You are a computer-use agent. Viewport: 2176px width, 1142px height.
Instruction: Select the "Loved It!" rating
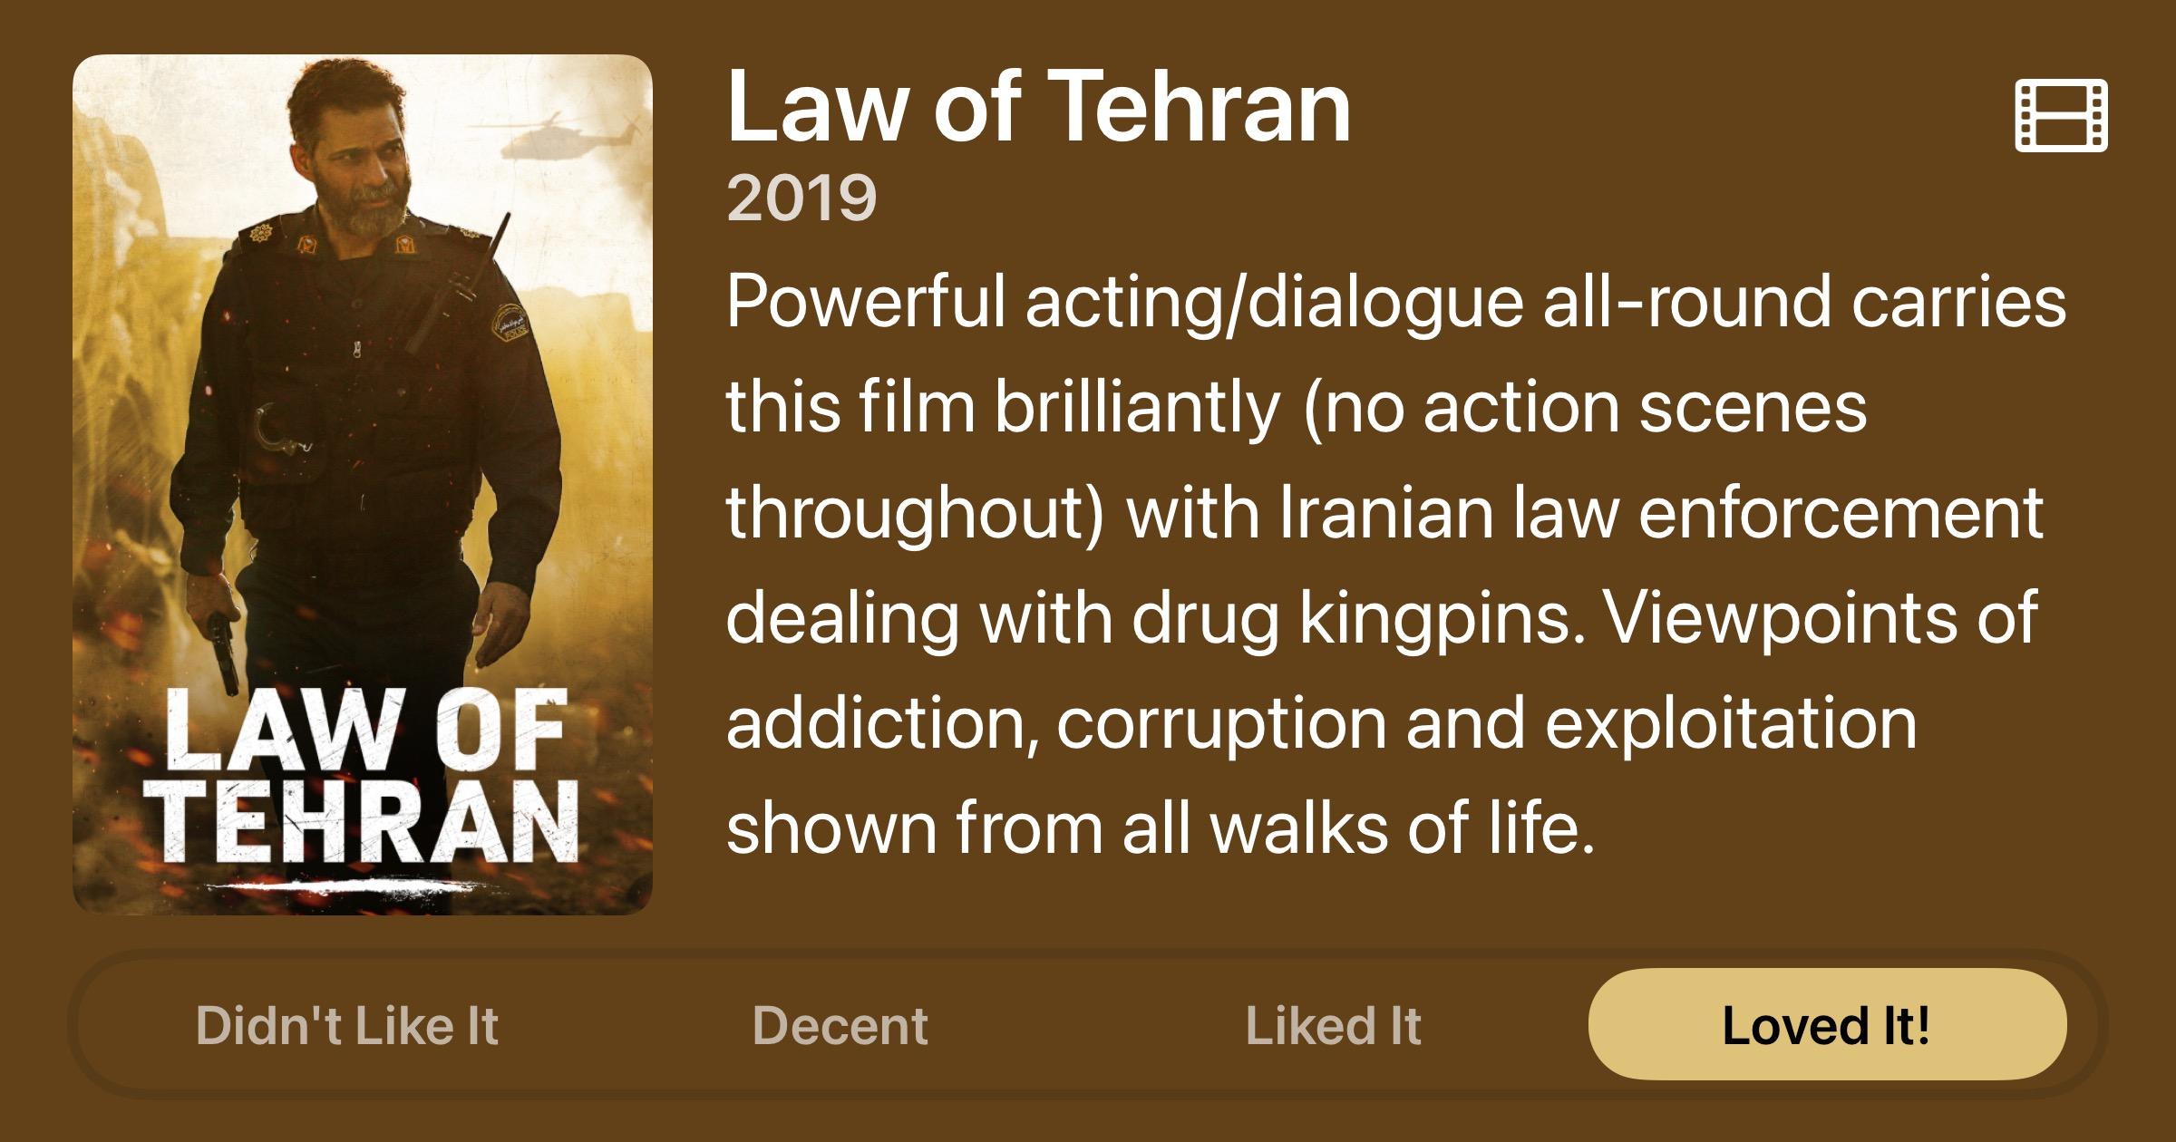[x=1827, y=1025]
